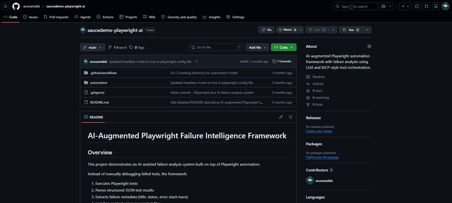Open the Create new plus menu
The image size is (452, 203).
405,6
